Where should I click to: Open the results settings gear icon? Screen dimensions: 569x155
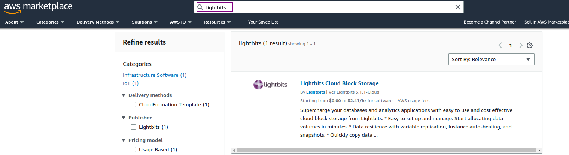(x=530, y=45)
